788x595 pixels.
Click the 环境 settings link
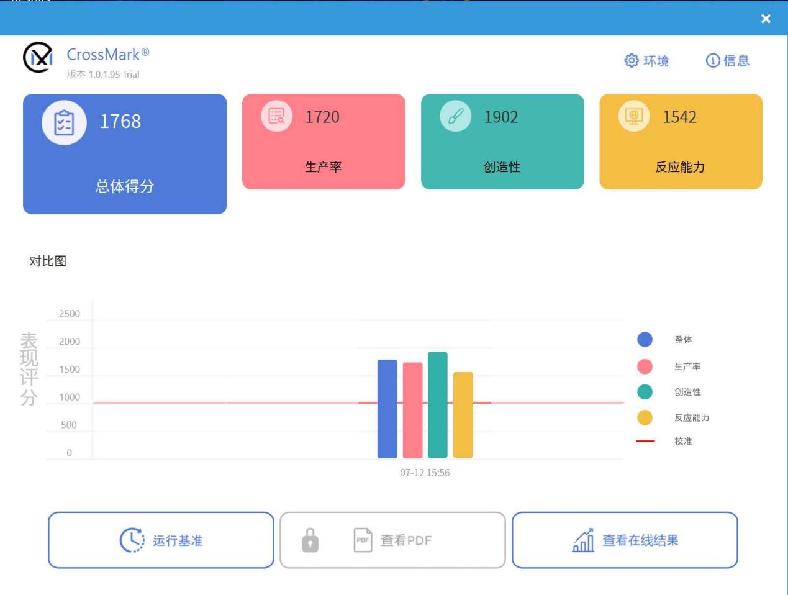[646, 60]
